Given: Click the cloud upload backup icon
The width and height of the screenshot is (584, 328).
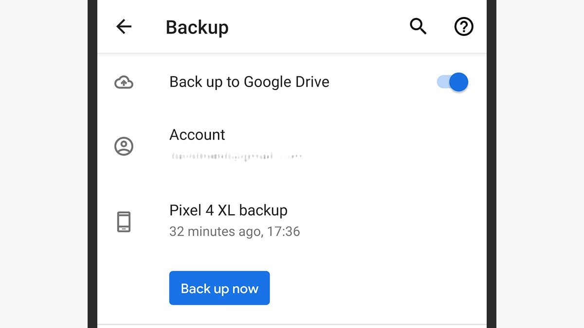Looking at the screenshot, I should point(124,82).
